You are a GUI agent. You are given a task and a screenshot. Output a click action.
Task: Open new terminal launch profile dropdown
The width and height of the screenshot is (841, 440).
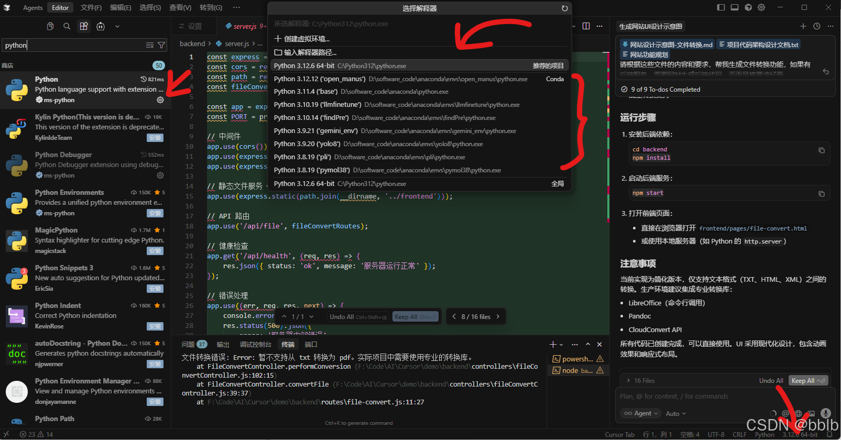click(561, 345)
